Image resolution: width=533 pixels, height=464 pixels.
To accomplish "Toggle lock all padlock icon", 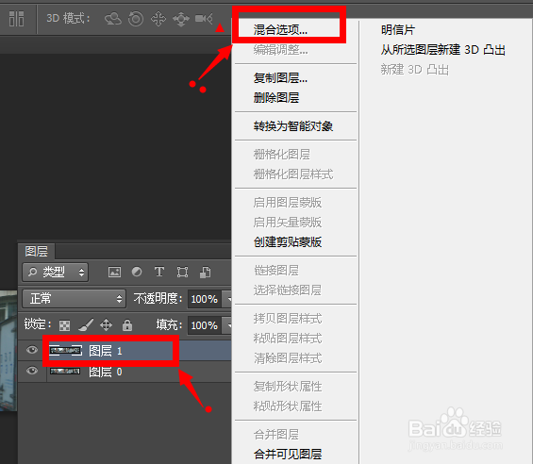I will coord(127,325).
